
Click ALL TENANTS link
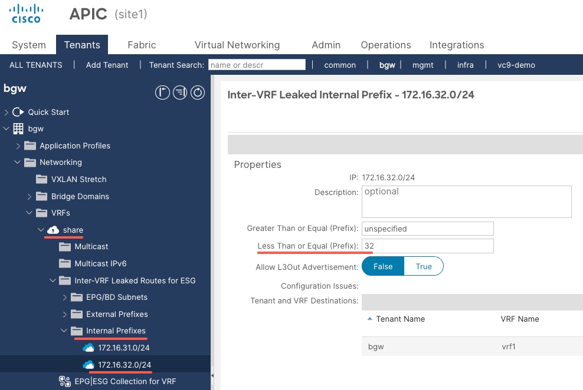pos(35,65)
